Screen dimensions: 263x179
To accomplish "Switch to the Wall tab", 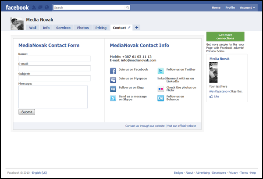I will (x=33, y=28).
